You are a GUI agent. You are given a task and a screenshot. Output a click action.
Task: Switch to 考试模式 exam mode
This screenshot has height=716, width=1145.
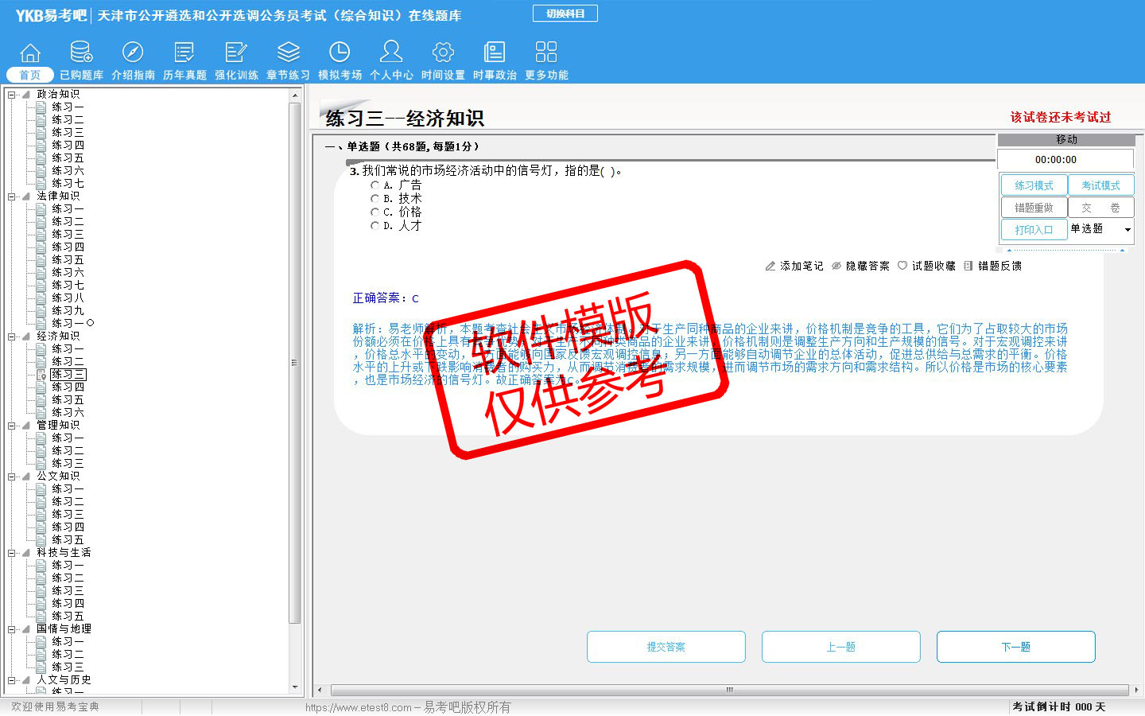pos(1100,185)
